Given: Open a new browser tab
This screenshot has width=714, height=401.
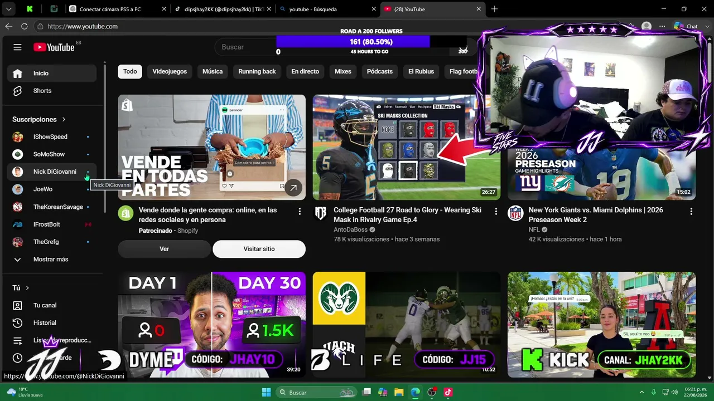Looking at the screenshot, I should (x=494, y=9).
